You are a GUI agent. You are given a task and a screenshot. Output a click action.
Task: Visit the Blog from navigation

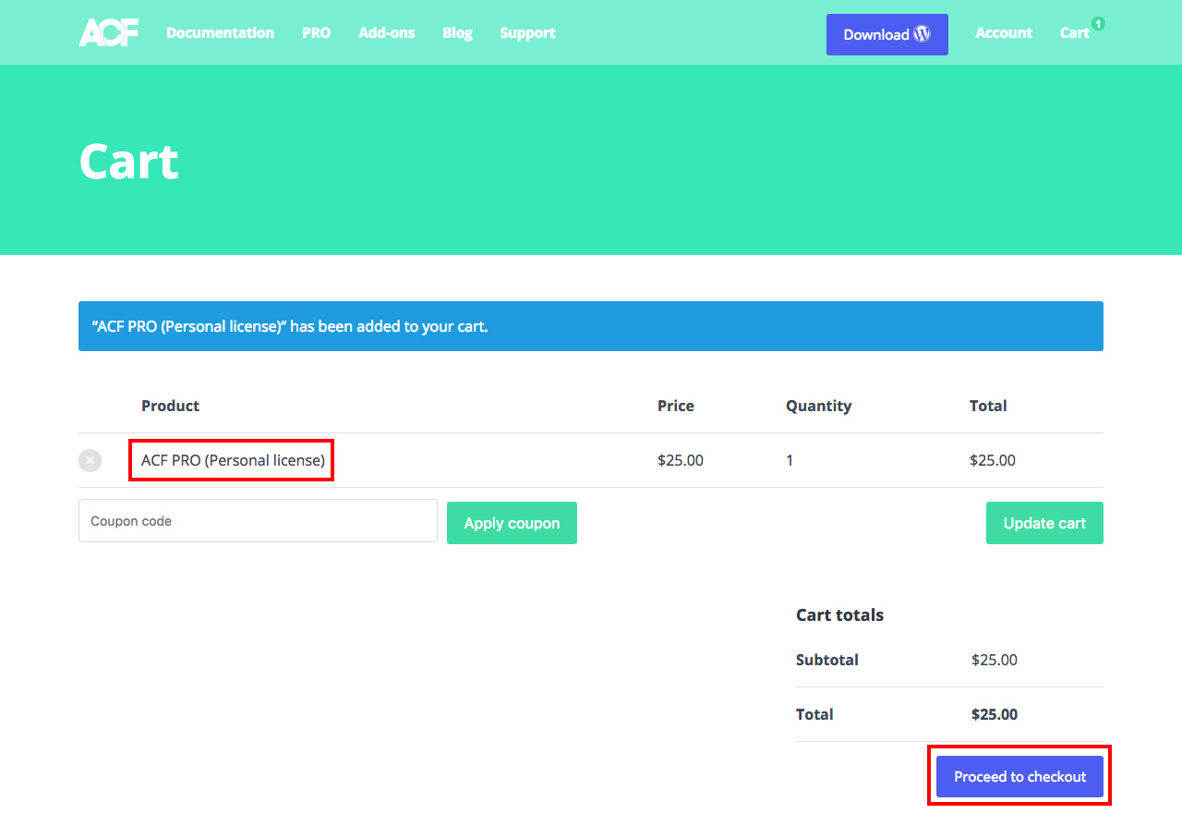457,32
